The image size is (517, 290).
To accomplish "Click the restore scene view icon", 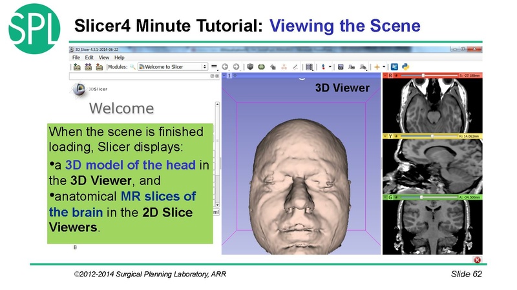I will [363, 67].
